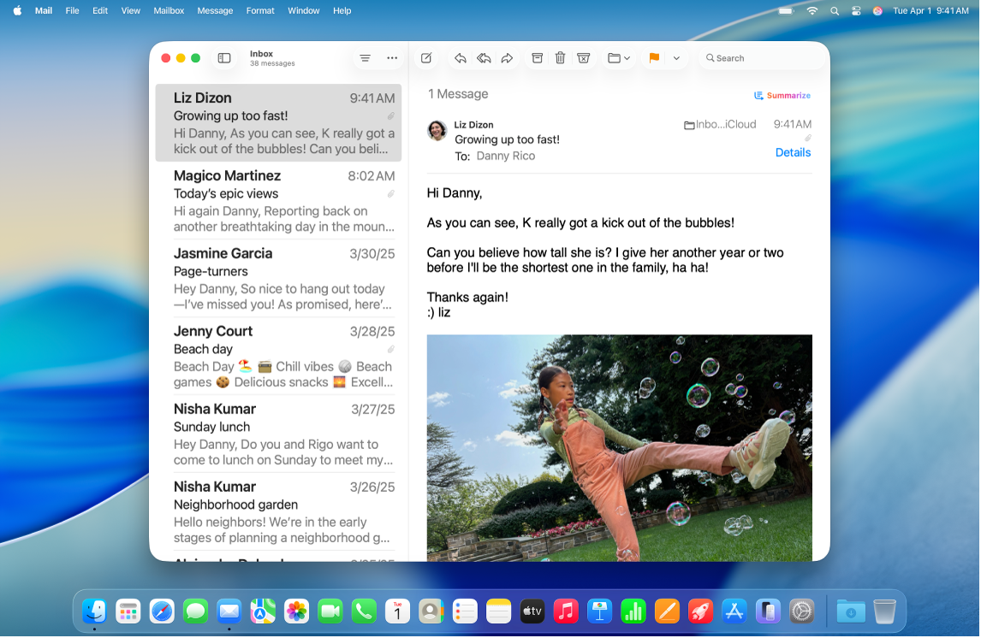The image size is (981, 638).
Task: Open the flag color dropdown chevron
Action: coord(676,57)
